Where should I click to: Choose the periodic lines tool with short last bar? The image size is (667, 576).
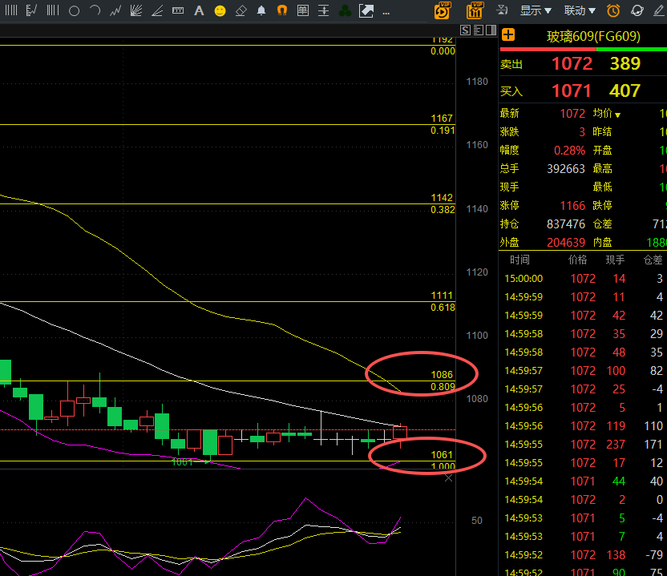point(53,10)
